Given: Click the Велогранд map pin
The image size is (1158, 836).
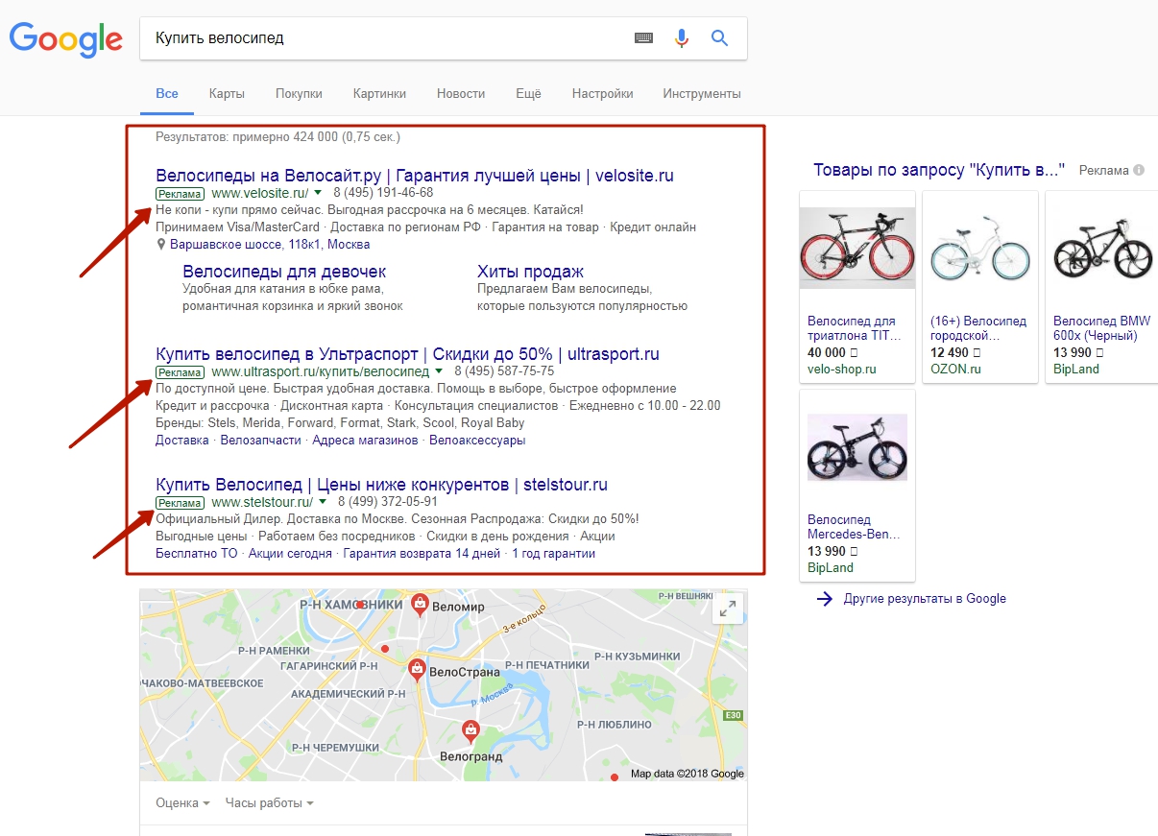Looking at the screenshot, I should (470, 731).
